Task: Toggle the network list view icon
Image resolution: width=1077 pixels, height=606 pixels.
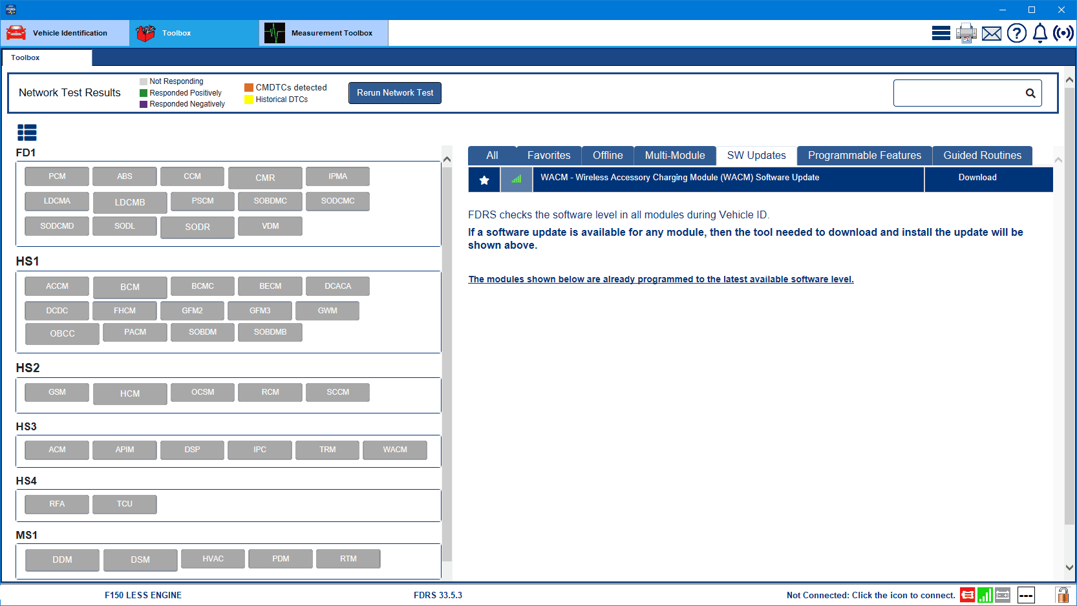Action: [27, 132]
